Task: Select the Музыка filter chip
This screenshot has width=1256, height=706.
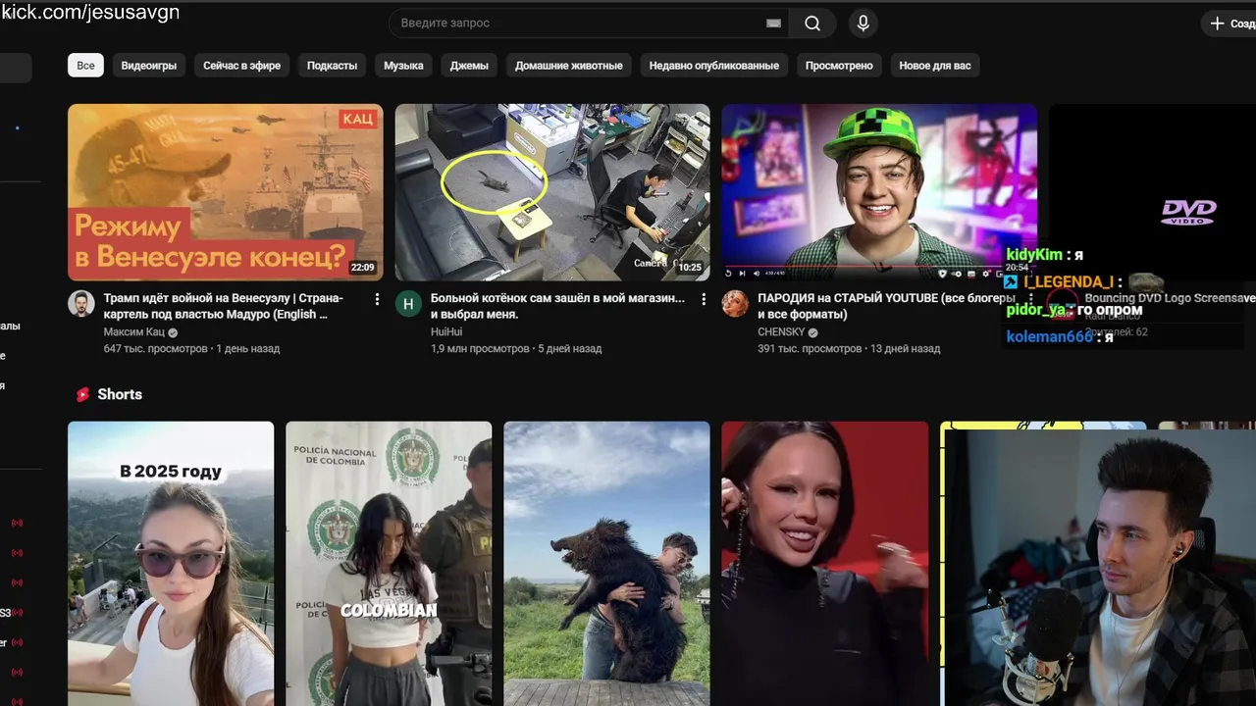Action: [403, 66]
